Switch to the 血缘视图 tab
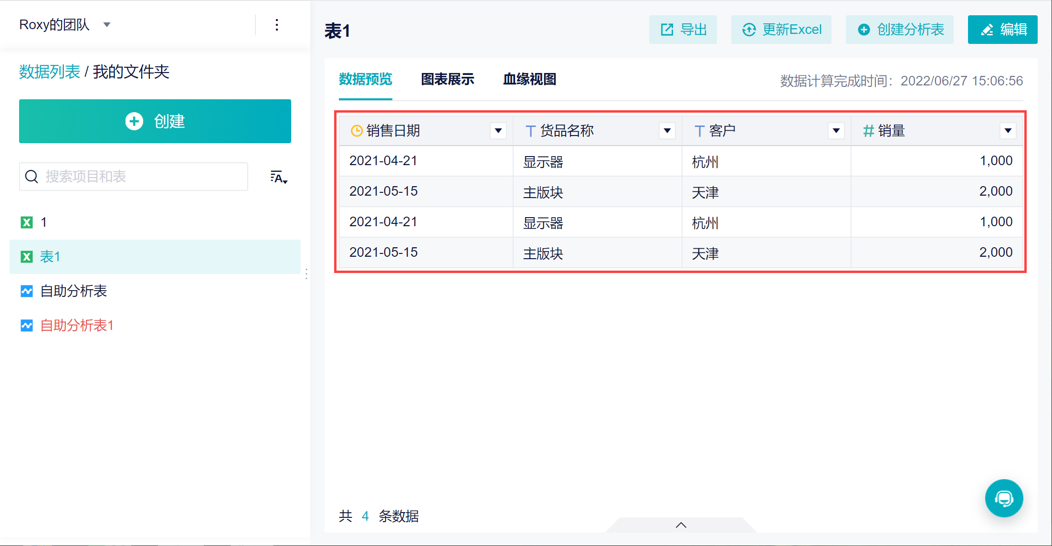 (530, 79)
